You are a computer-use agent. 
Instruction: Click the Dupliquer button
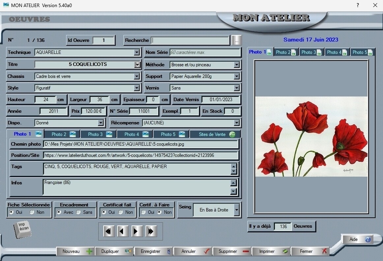[114, 251]
